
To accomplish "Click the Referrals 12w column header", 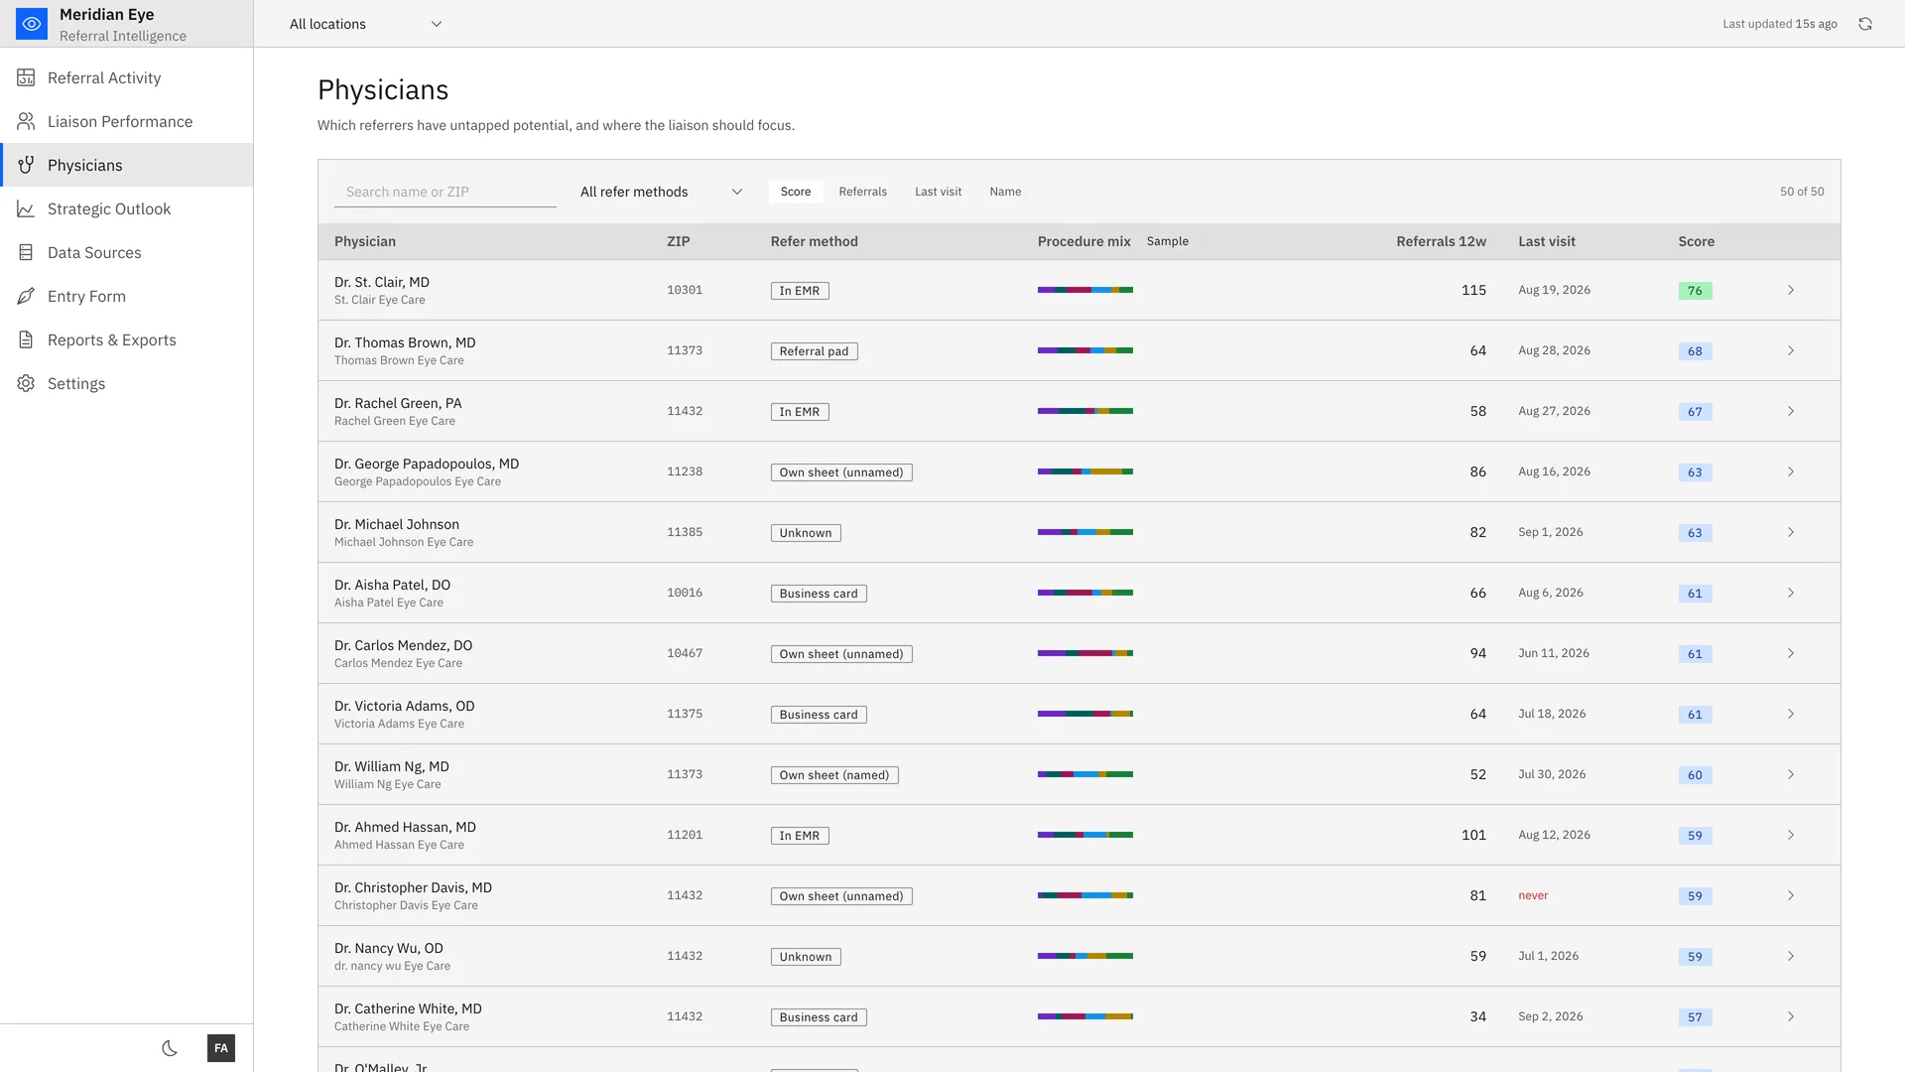I will click(1441, 241).
